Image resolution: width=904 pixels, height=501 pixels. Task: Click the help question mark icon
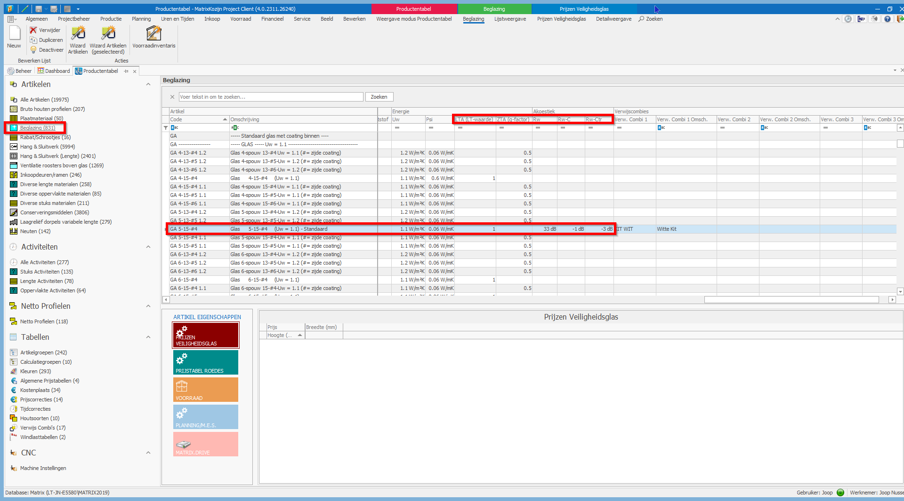(x=888, y=19)
